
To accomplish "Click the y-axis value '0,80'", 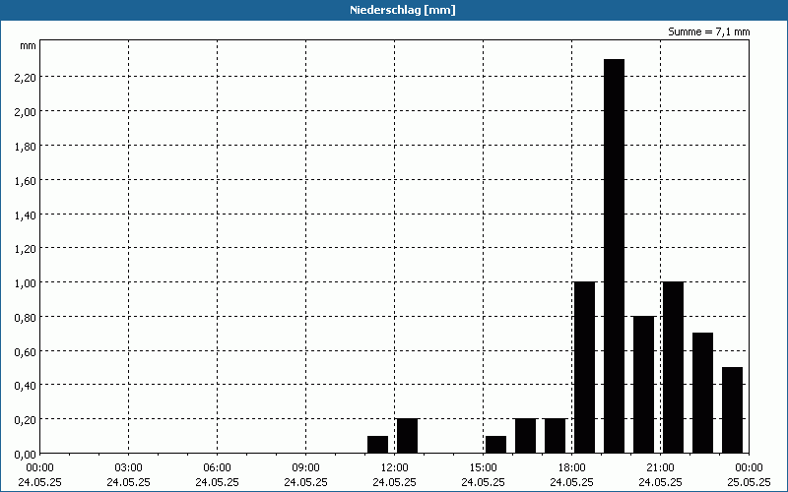I will (26, 318).
